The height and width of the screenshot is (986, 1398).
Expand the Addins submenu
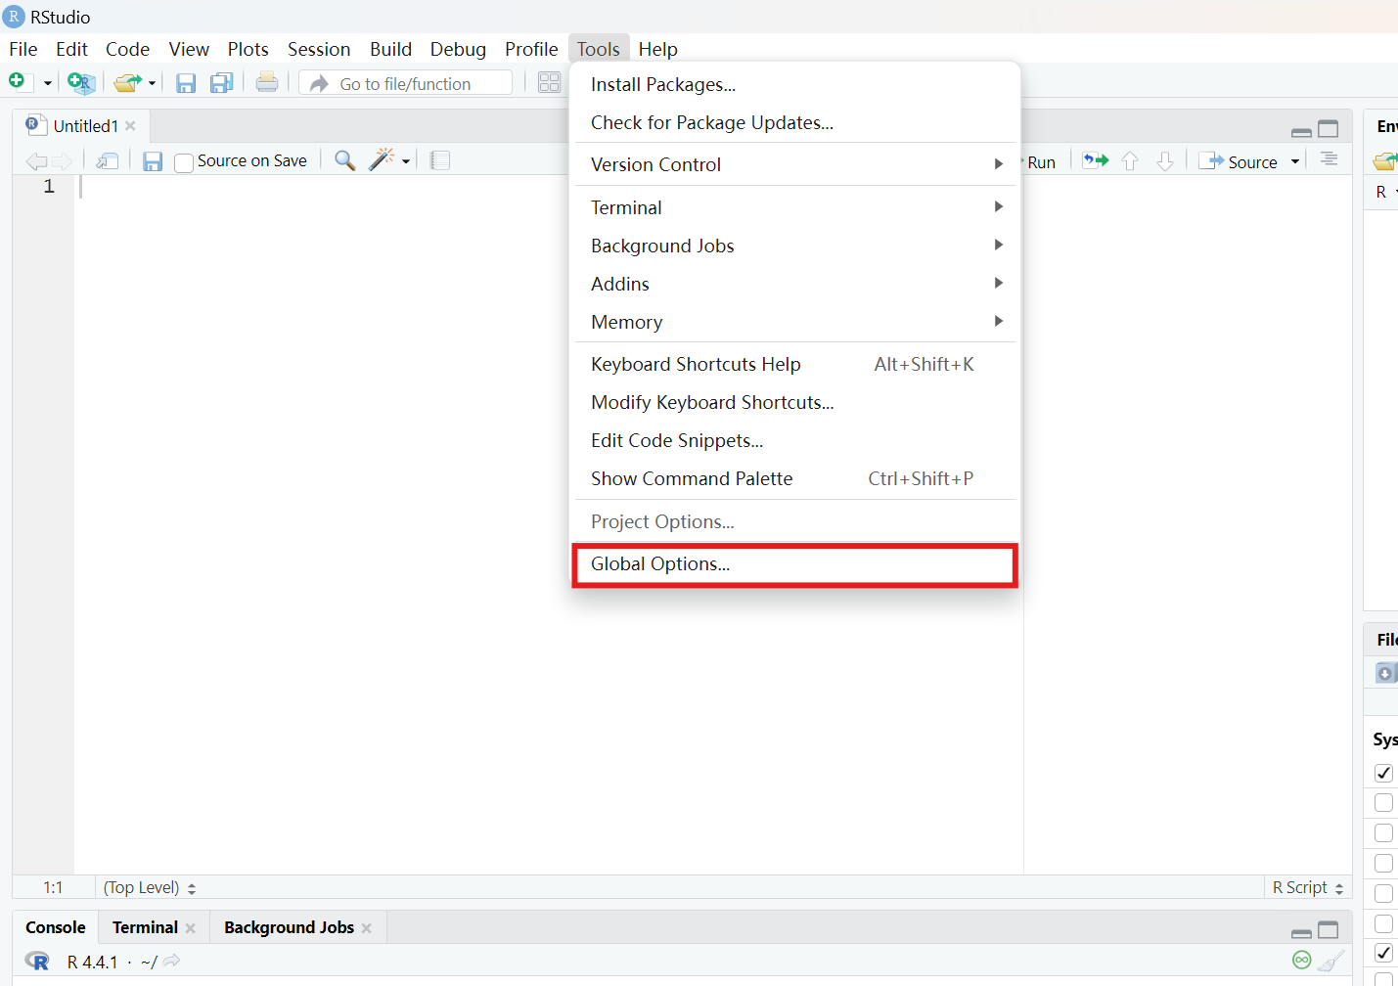click(x=795, y=284)
